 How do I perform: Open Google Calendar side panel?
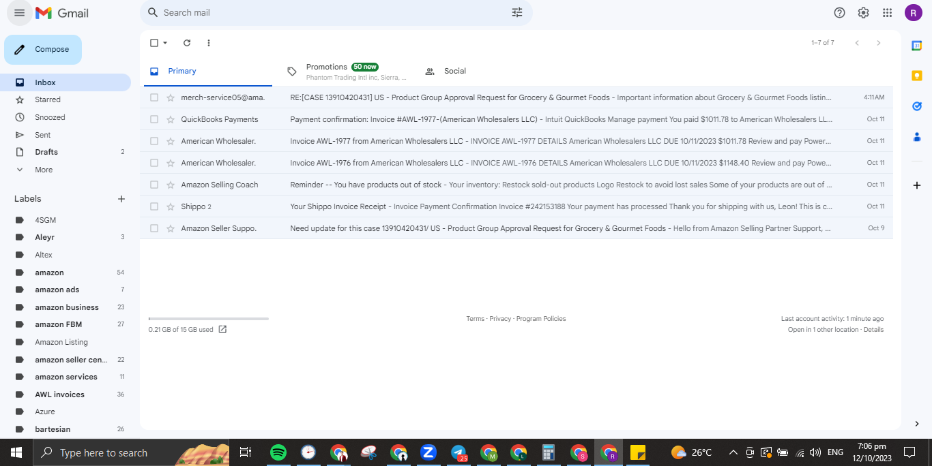pyautogui.click(x=917, y=46)
